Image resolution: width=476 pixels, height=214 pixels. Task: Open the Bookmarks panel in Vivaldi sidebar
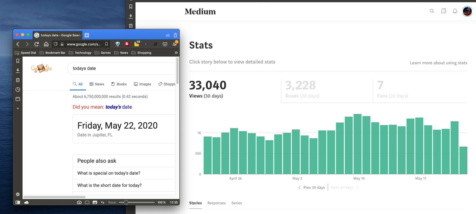pyautogui.click(x=18, y=61)
